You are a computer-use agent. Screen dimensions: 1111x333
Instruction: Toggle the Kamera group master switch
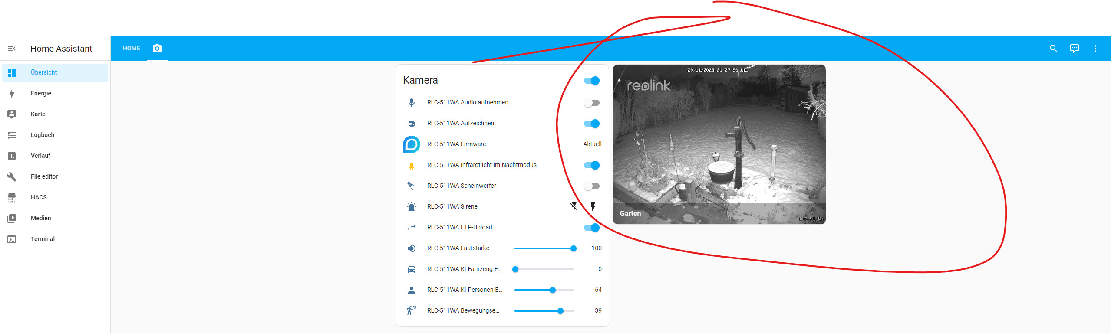point(592,81)
